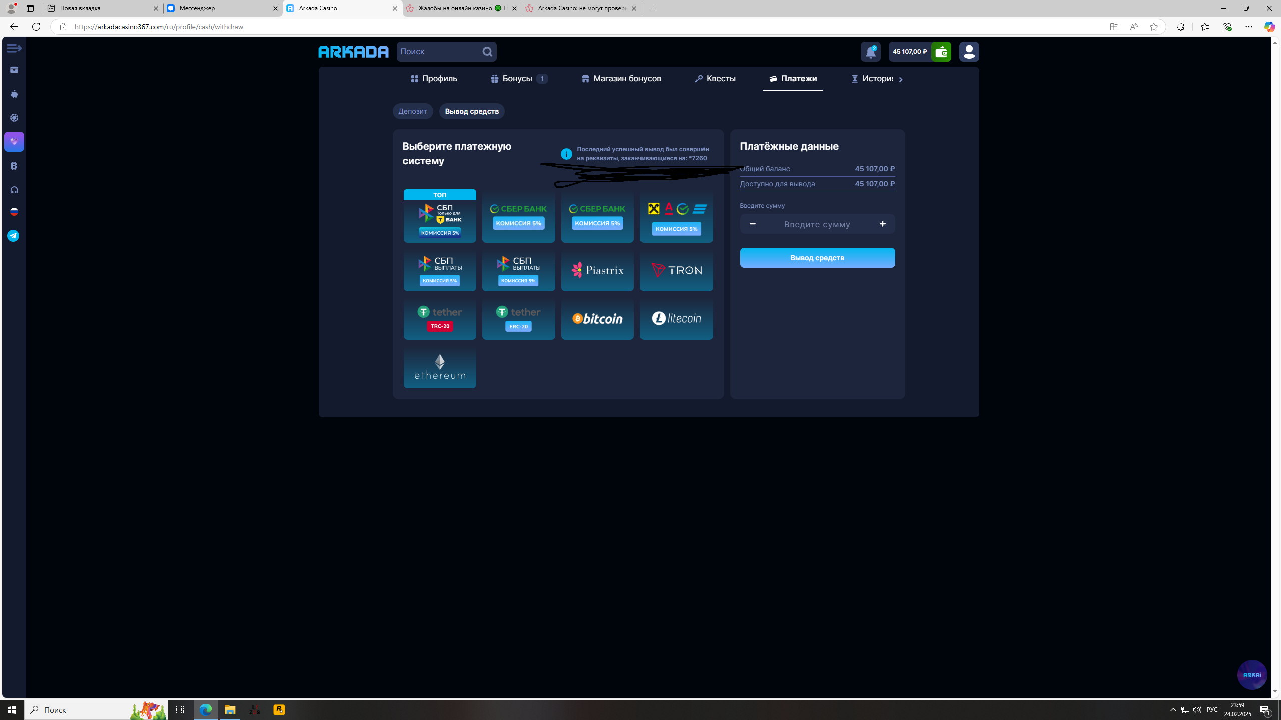Switch to Жалобы на онлайн казино tab
Viewport: 1281px width, 720px height.
pos(461,8)
